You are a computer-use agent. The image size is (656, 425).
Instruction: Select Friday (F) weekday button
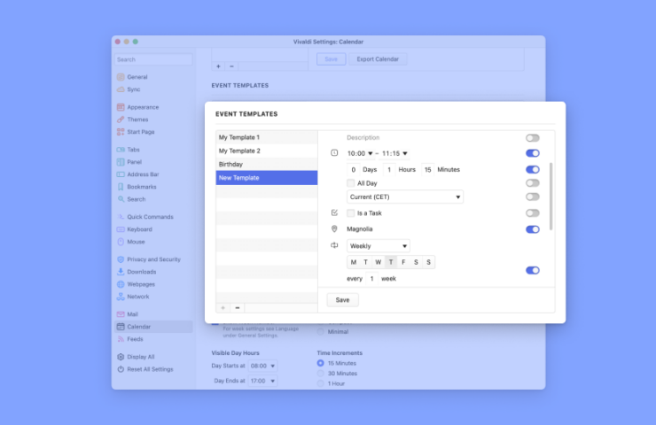click(403, 262)
